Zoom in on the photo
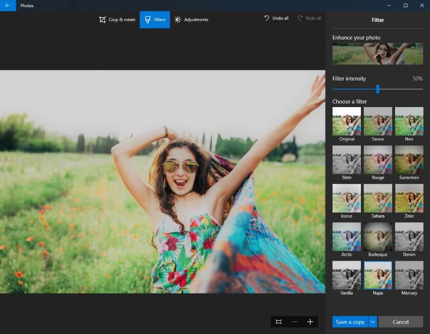The image size is (430, 334). 310,322
